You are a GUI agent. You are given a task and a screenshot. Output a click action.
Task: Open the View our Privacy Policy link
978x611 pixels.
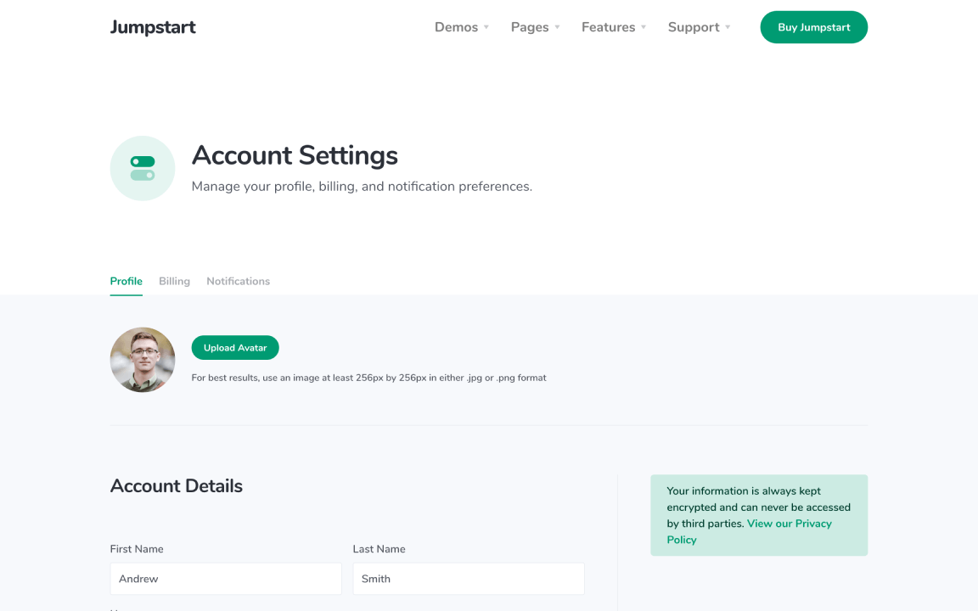tap(789, 524)
